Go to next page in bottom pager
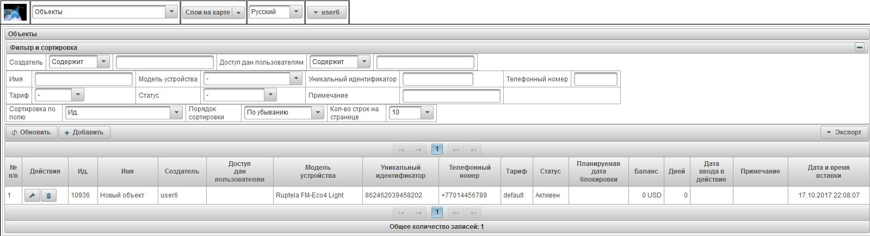870x236 pixels. tap(456, 213)
